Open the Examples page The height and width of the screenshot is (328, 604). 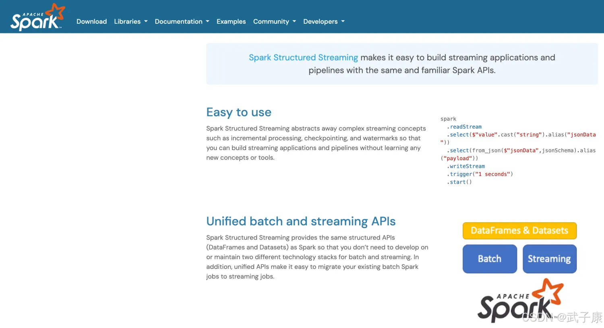tap(231, 21)
